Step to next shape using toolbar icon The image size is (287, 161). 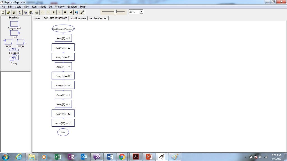(70, 12)
